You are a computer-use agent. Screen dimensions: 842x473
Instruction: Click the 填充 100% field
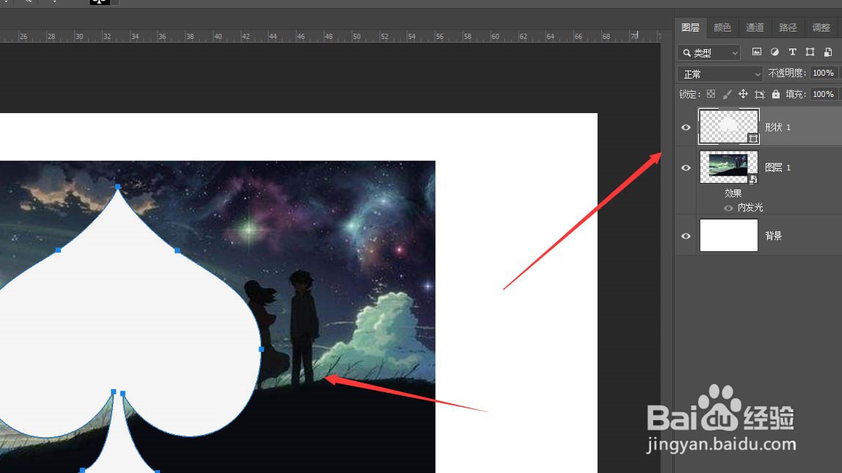tap(824, 94)
